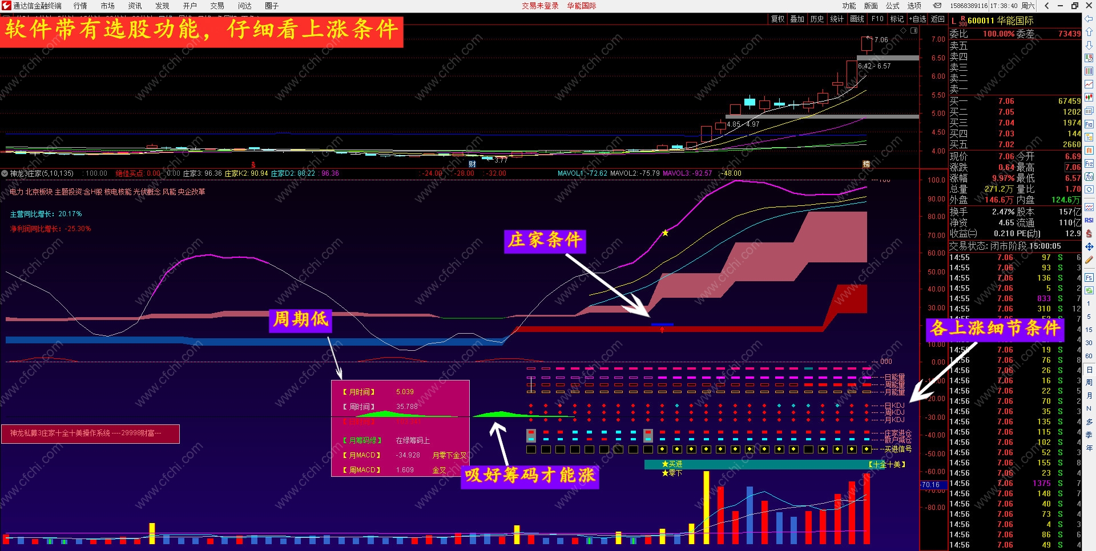The height and width of the screenshot is (551, 1096).
Task: Switch to 60-minute period
Action: (x=1089, y=356)
